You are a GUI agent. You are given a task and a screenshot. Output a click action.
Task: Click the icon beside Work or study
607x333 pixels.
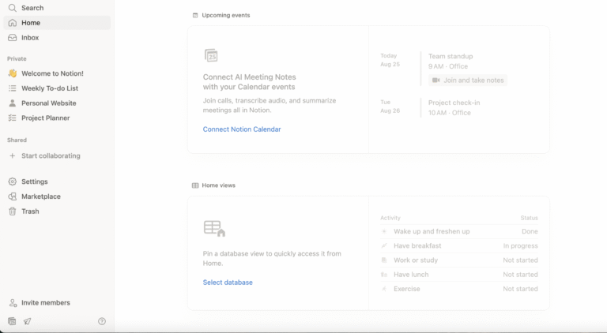point(384,260)
